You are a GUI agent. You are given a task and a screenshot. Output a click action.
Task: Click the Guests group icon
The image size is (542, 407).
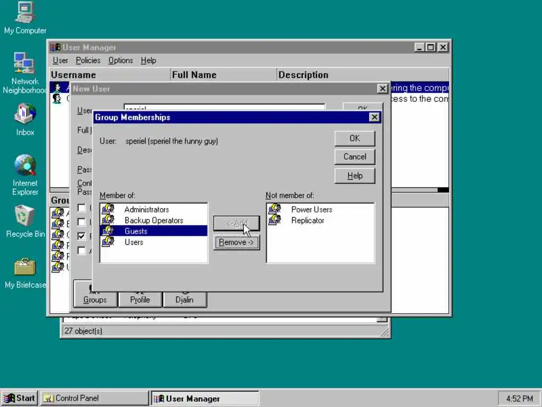click(108, 231)
